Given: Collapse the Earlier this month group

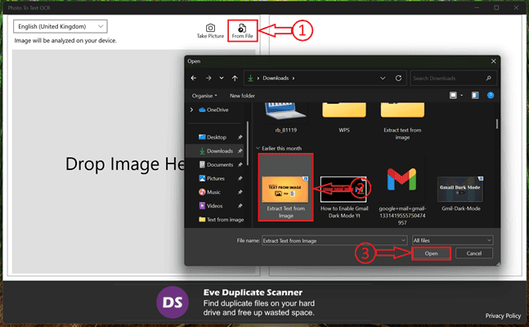Looking at the screenshot, I should coord(258,148).
